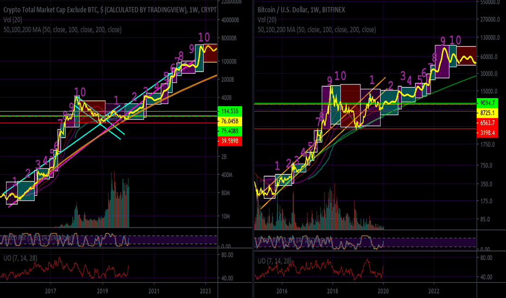Click the 130000.0 value on Bitcoin price scale
The image size is (506, 298).
pyautogui.click(x=490, y=38)
